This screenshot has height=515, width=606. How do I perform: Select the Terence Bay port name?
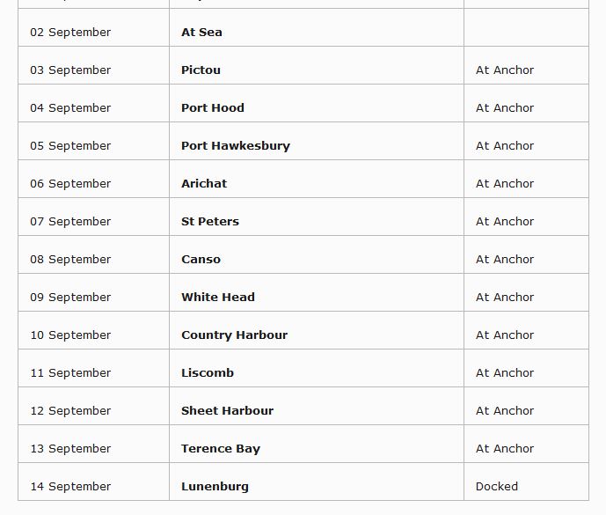point(221,449)
